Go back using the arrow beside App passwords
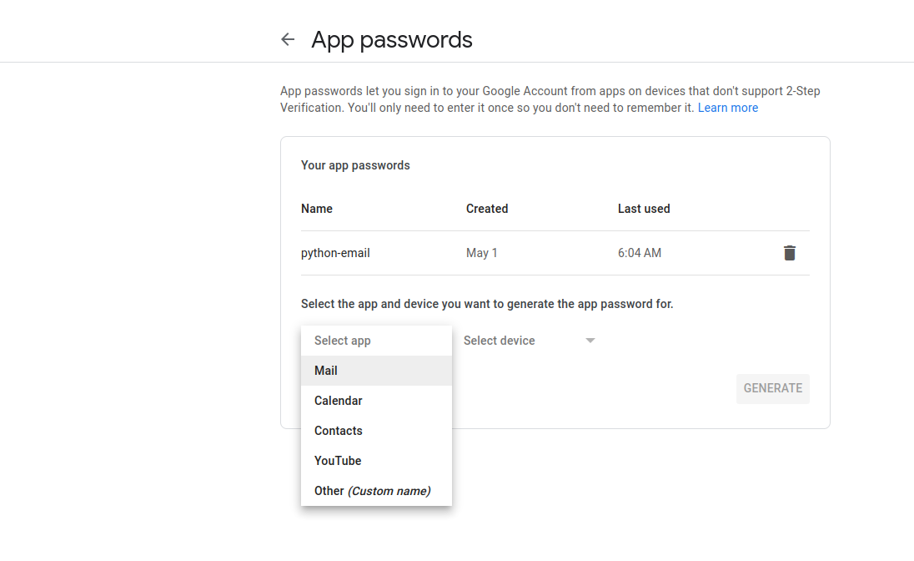Viewport: 914px width, 561px height. [288, 40]
